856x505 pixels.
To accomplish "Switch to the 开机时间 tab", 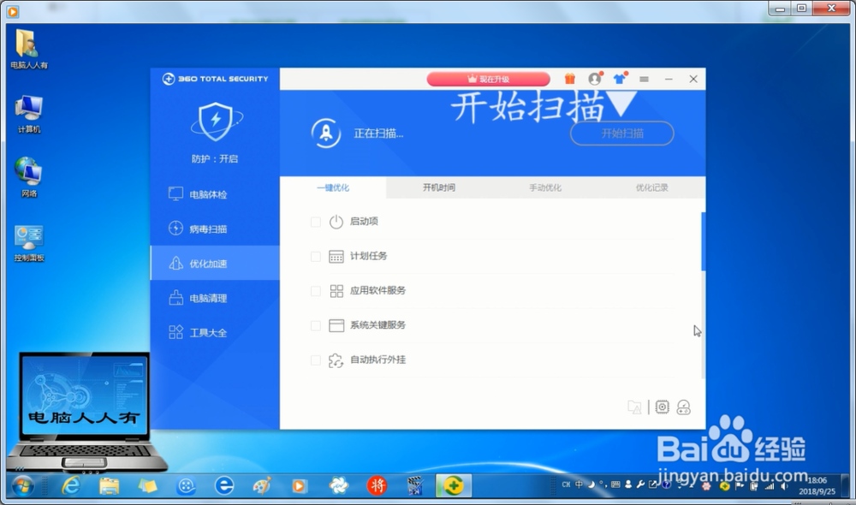I will point(439,187).
